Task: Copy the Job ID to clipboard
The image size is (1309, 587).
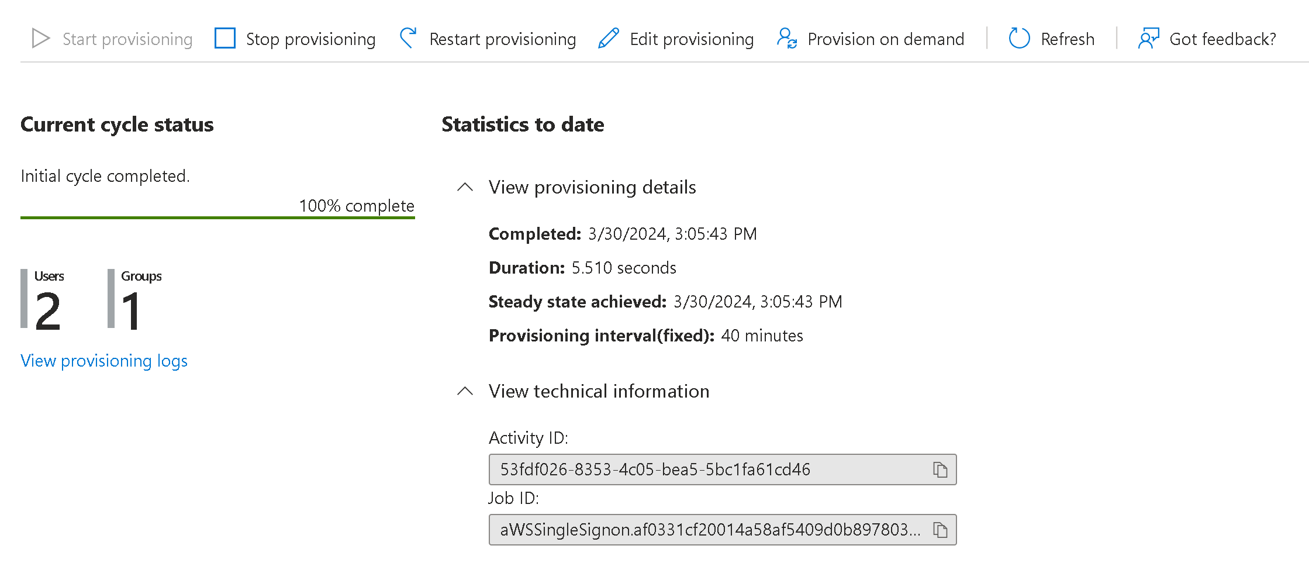Action: pyautogui.click(x=940, y=530)
